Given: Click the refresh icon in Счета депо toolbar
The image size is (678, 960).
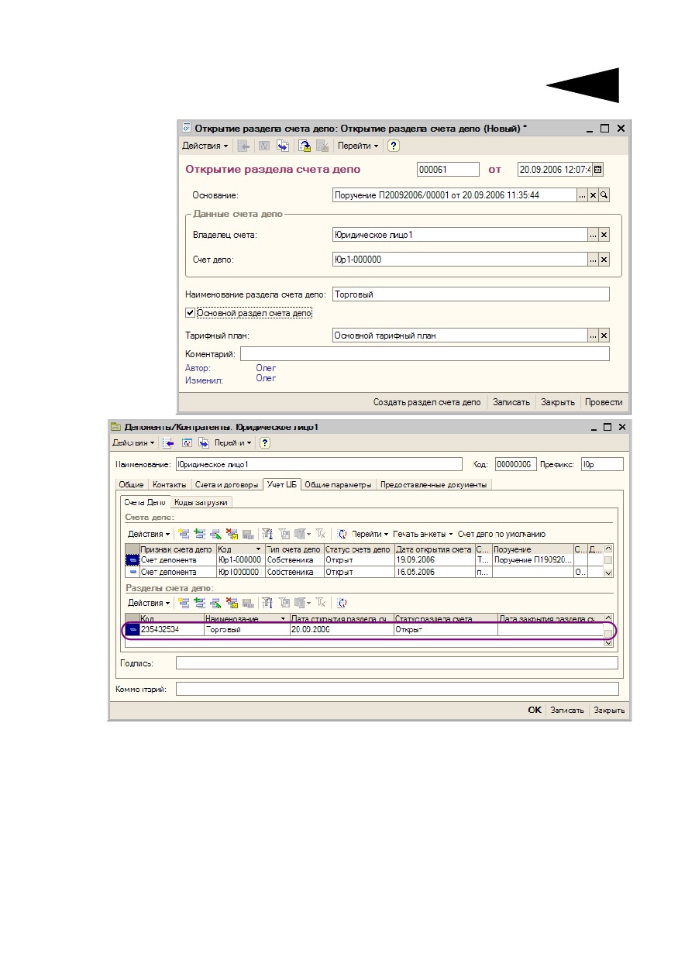Looking at the screenshot, I should click(x=342, y=534).
